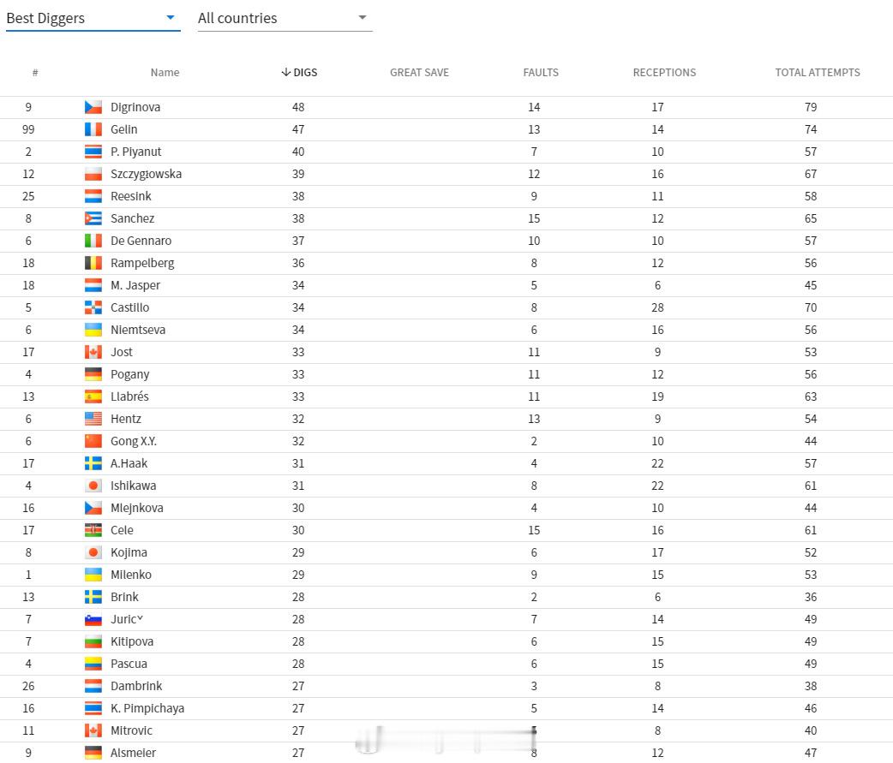893x763 pixels.
Task: Open the Best Diggers dropdown
Action: [93, 18]
